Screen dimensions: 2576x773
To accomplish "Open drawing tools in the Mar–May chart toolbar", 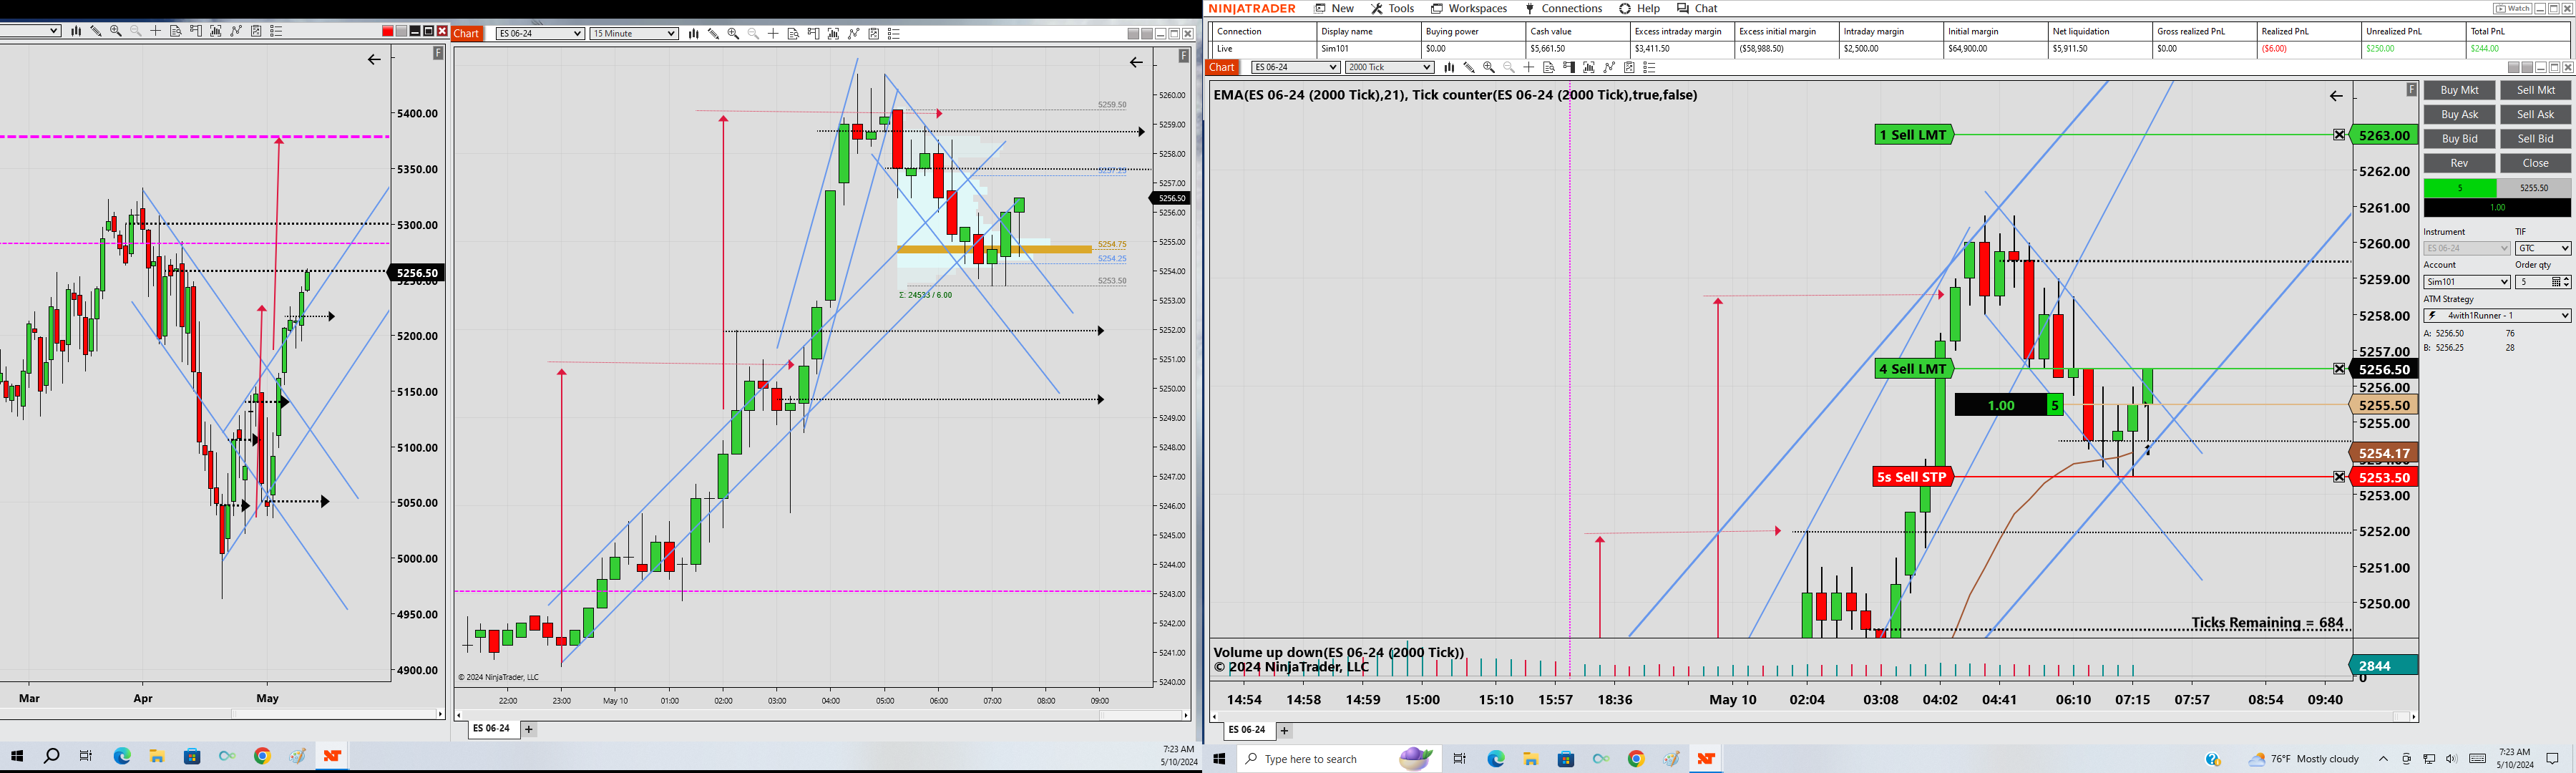I will tap(96, 31).
